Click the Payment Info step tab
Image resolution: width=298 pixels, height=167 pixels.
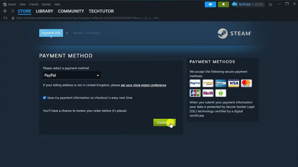click(x=51, y=33)
